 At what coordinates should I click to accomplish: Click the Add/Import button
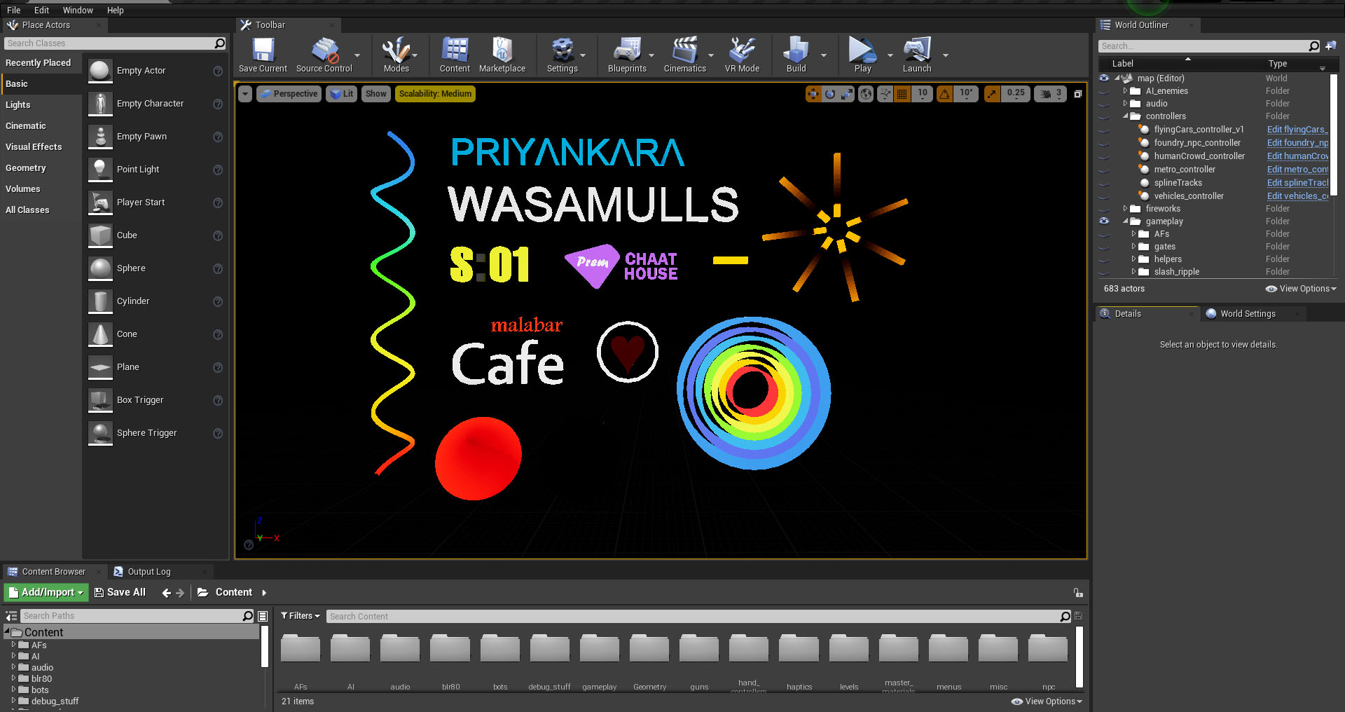[x=46, y=593]
